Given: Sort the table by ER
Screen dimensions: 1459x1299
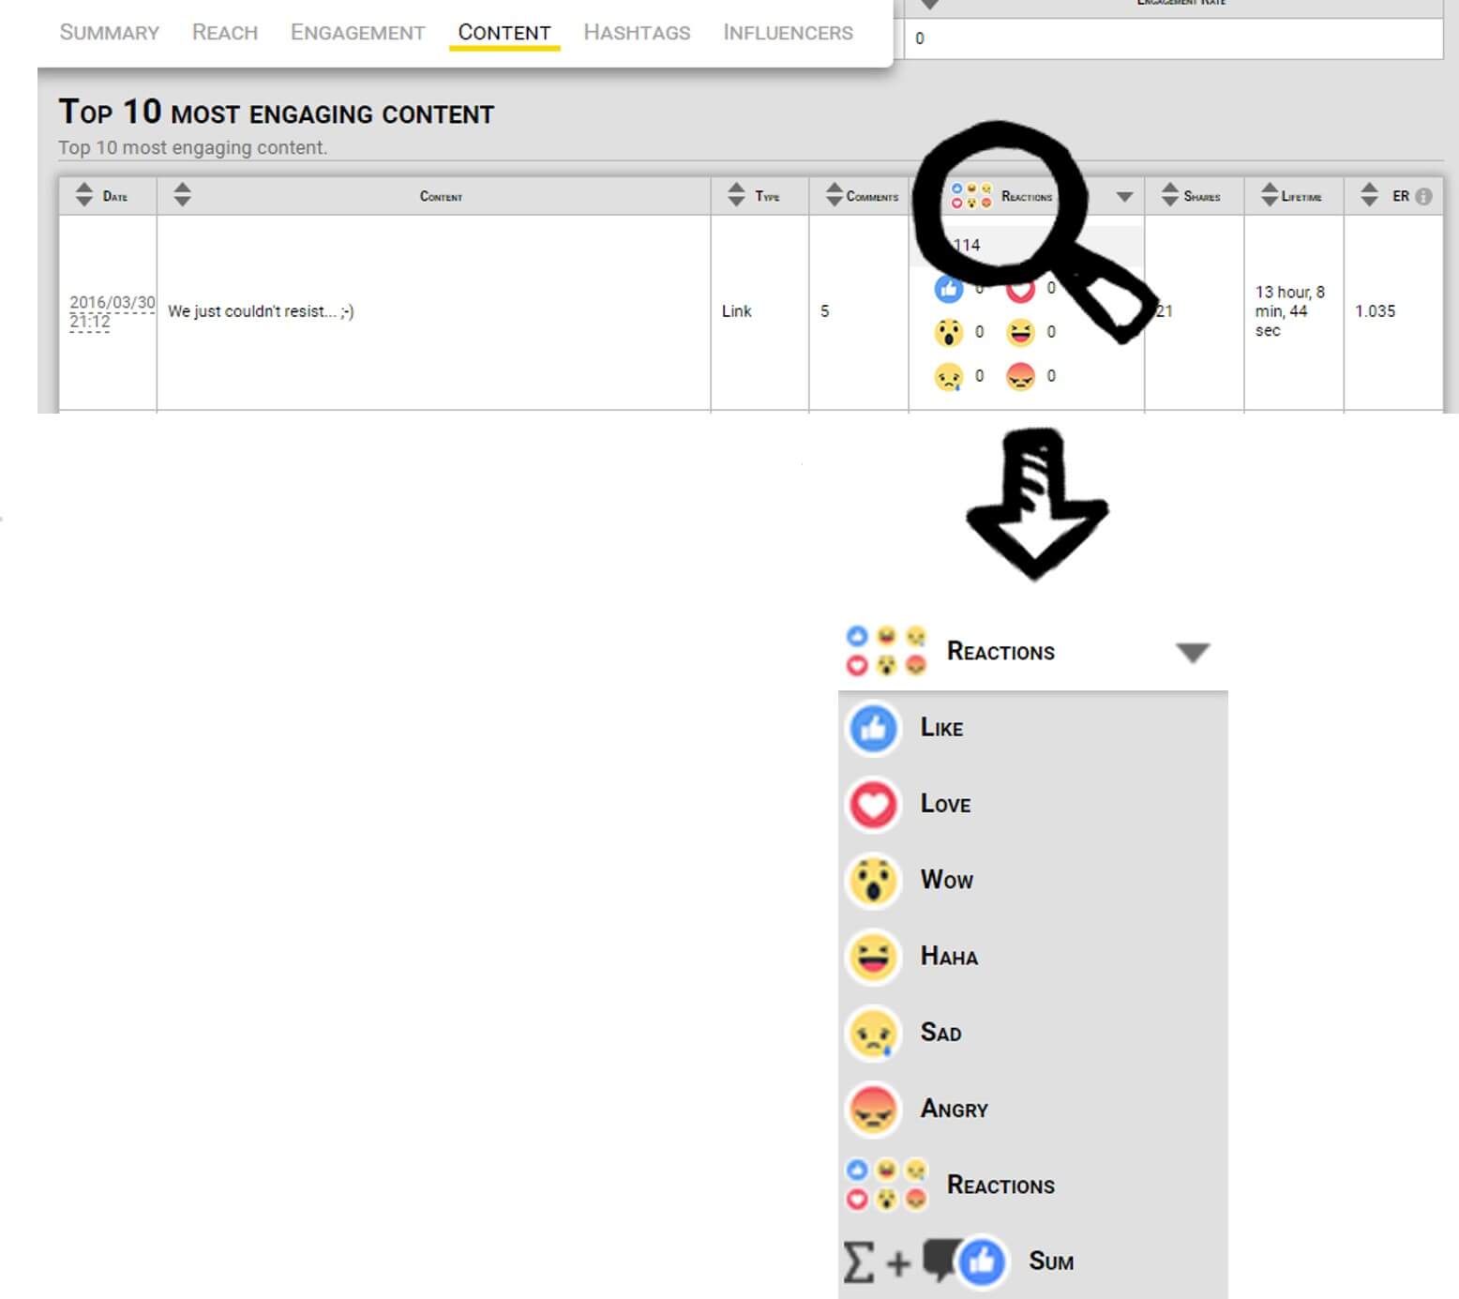Looking at the screenshot, I should [1369, 195].
